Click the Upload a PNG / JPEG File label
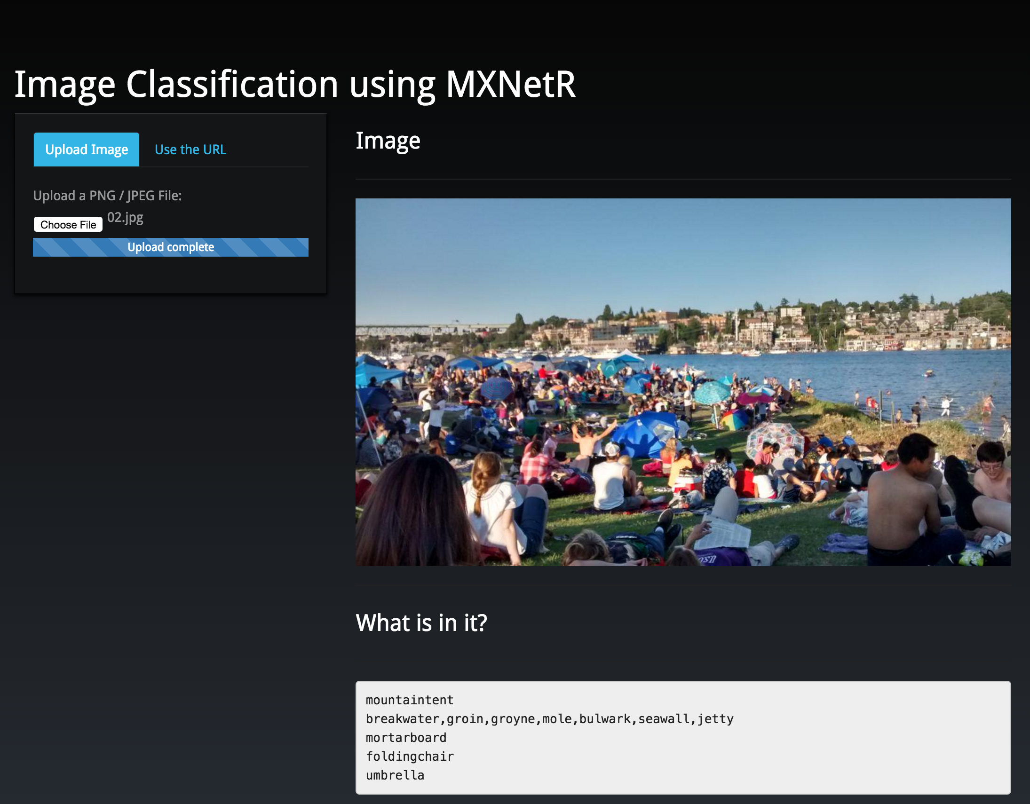This screenshot has width=1030, height=804. 107,196
